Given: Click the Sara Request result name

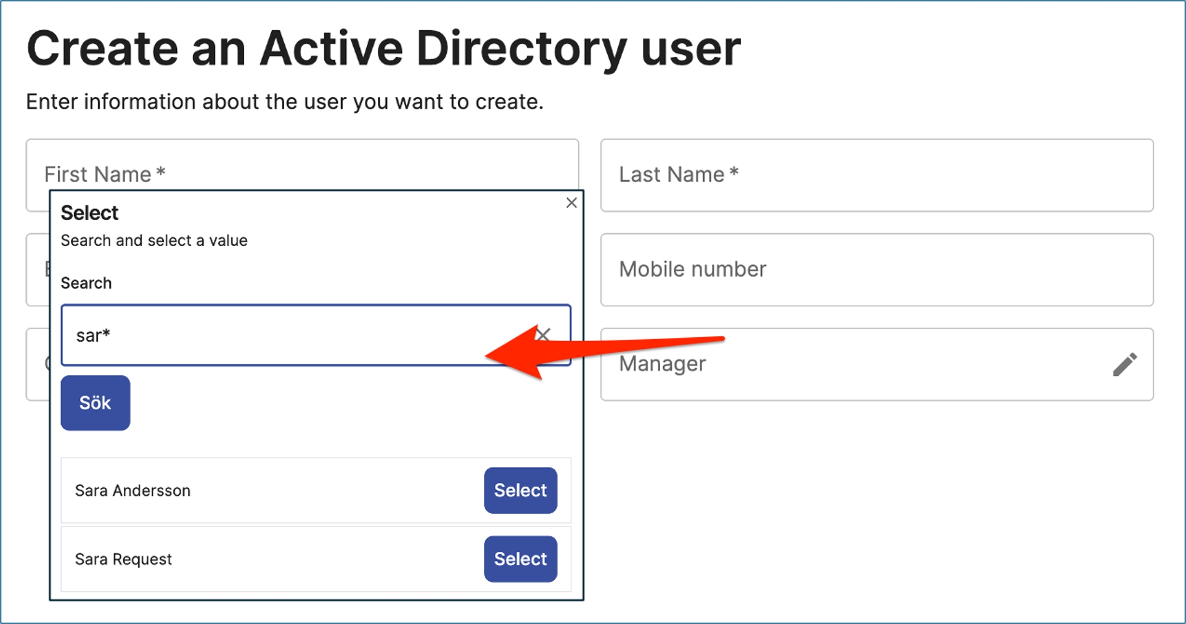Looking at the screenshot, I should tap(123, 559).
